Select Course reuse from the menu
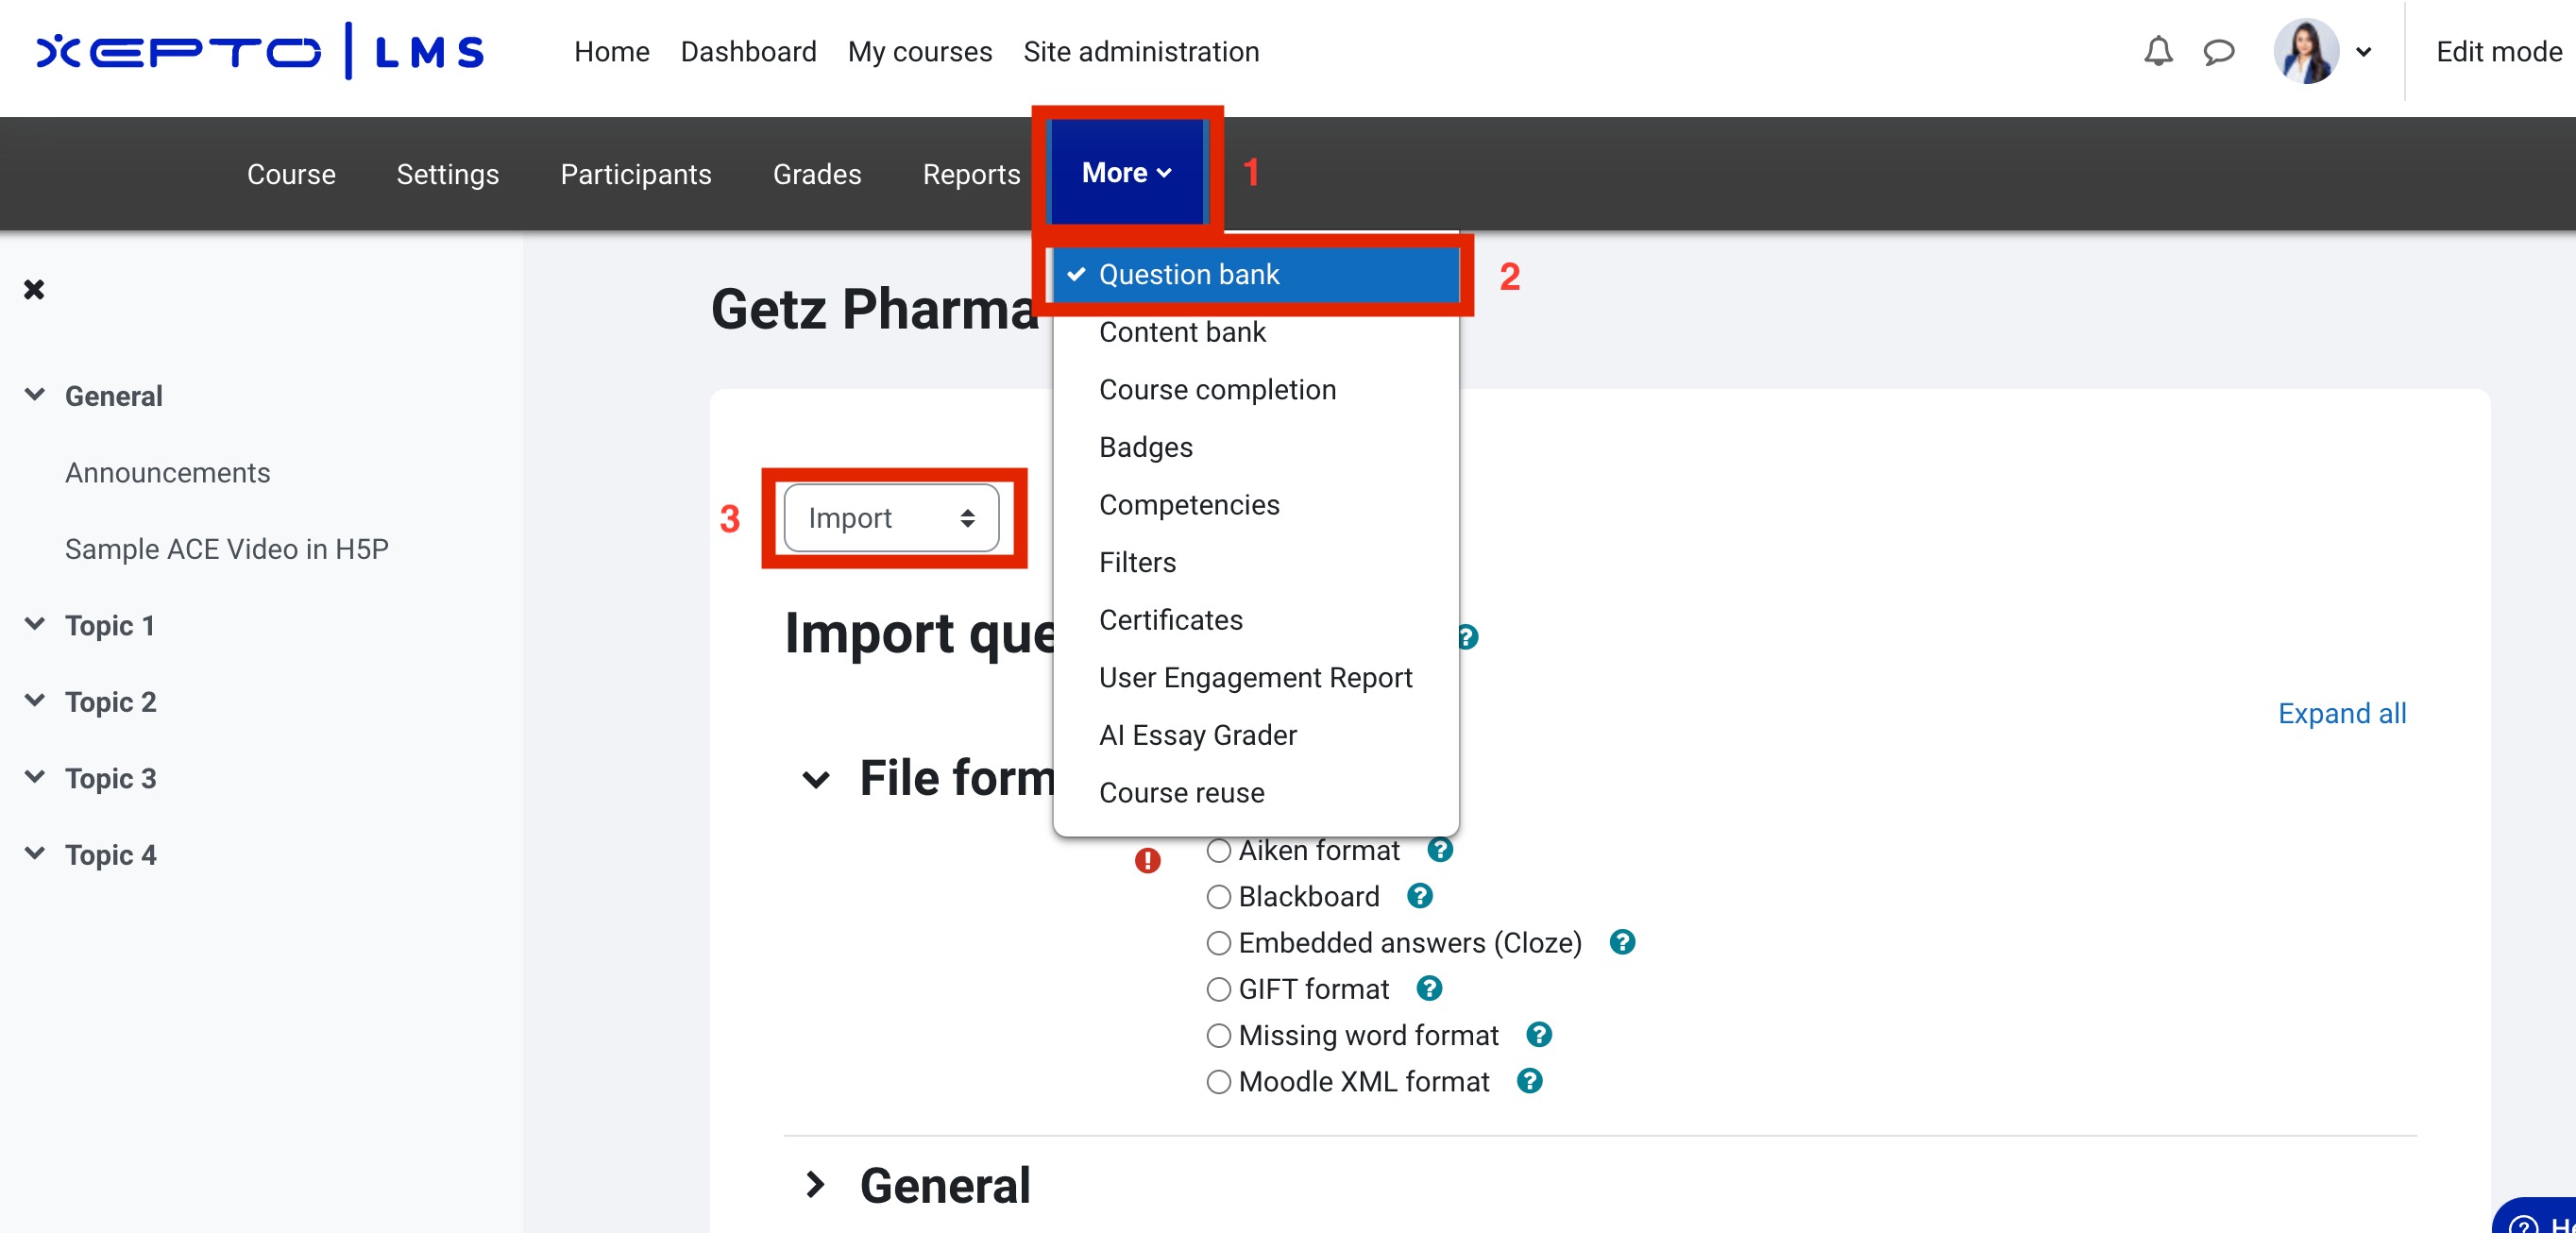 click(1181, 792)
